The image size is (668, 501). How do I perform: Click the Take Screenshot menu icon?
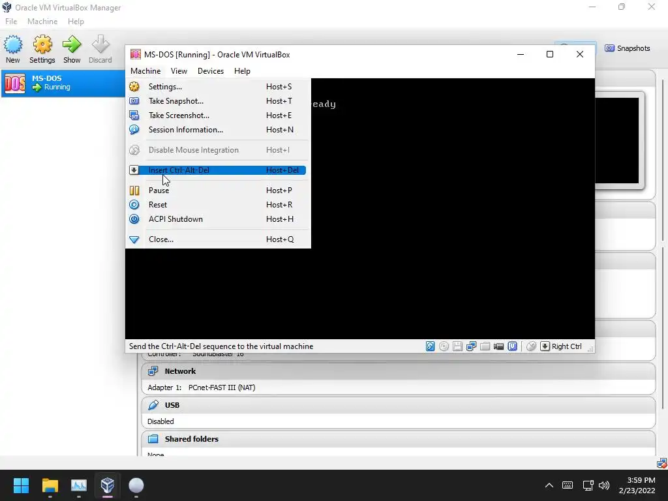(x=134, y=115)
